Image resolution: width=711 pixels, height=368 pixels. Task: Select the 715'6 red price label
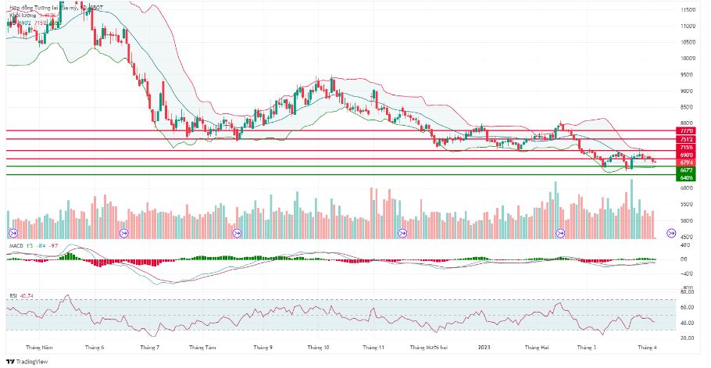684,148
